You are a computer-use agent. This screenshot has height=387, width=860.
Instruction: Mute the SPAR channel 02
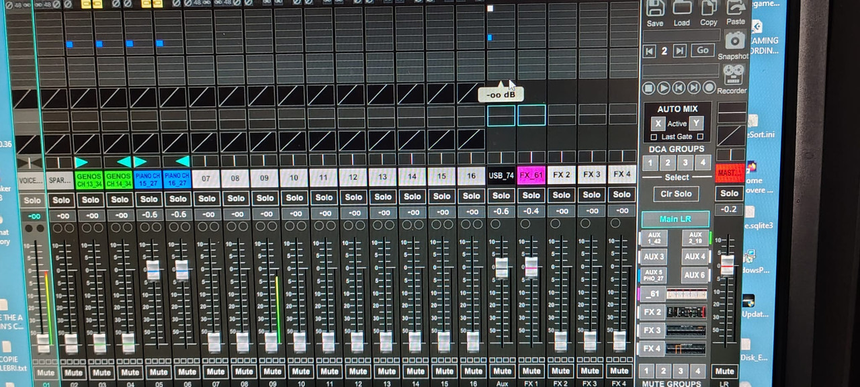point(73,373)
